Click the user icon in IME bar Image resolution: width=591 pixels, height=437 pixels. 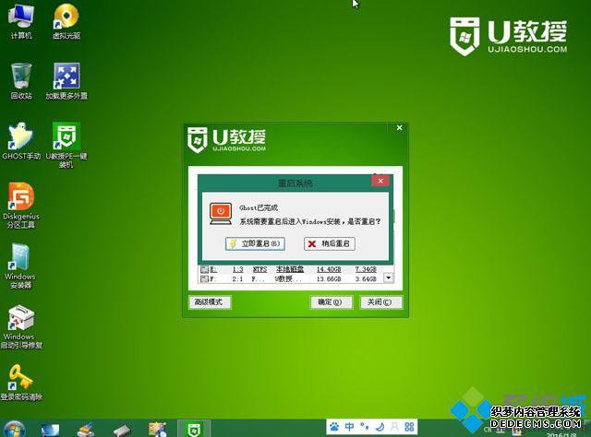394,427
